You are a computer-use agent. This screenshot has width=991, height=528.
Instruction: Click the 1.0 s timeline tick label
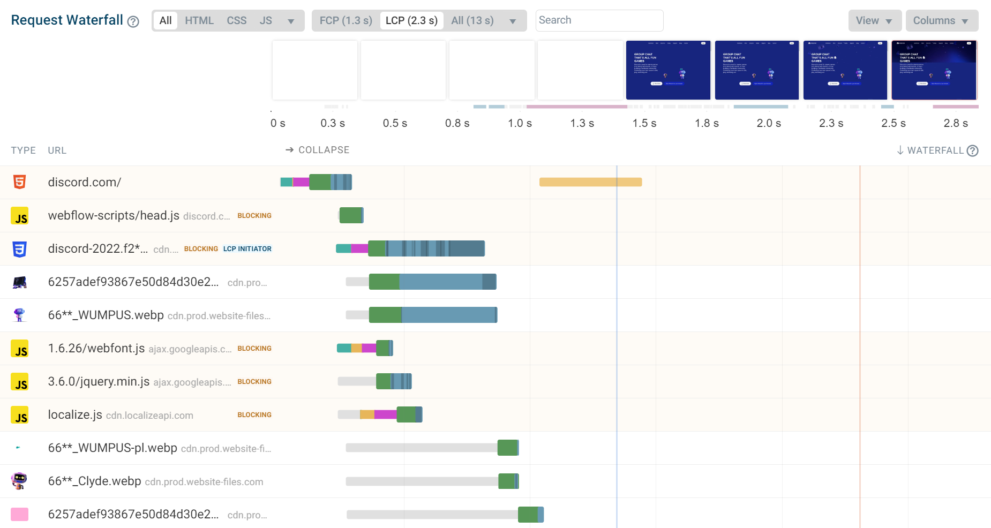pos(520,123)
